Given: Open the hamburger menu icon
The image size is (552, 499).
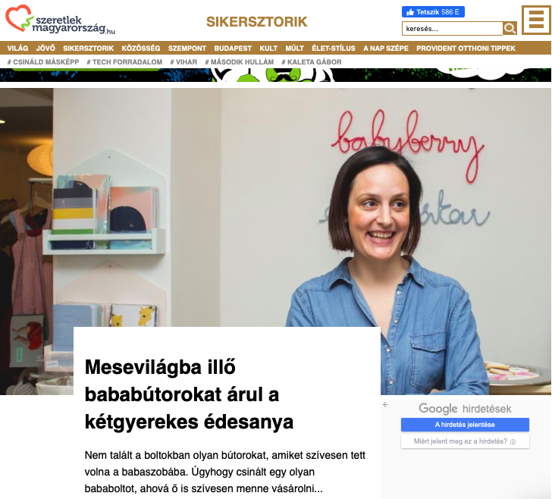Looking at the screenshot, I should [536, 20].
